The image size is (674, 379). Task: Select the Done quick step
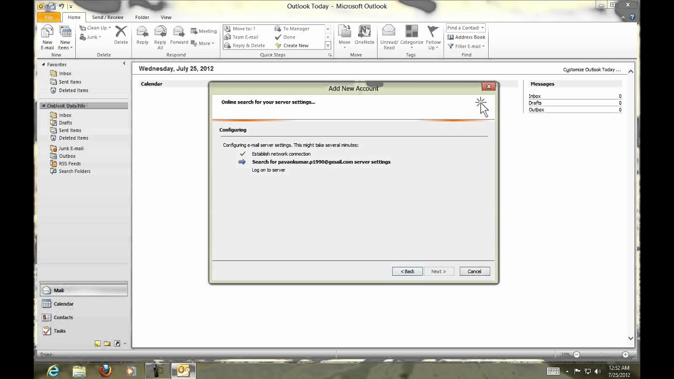pyautogui.click(x=285, y=37)
